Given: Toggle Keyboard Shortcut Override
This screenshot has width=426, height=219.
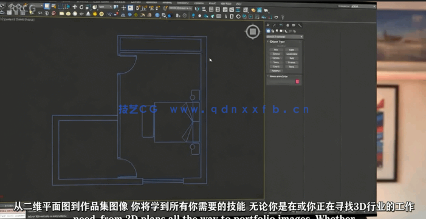Looking at the screenshot, I should point(131,7).
